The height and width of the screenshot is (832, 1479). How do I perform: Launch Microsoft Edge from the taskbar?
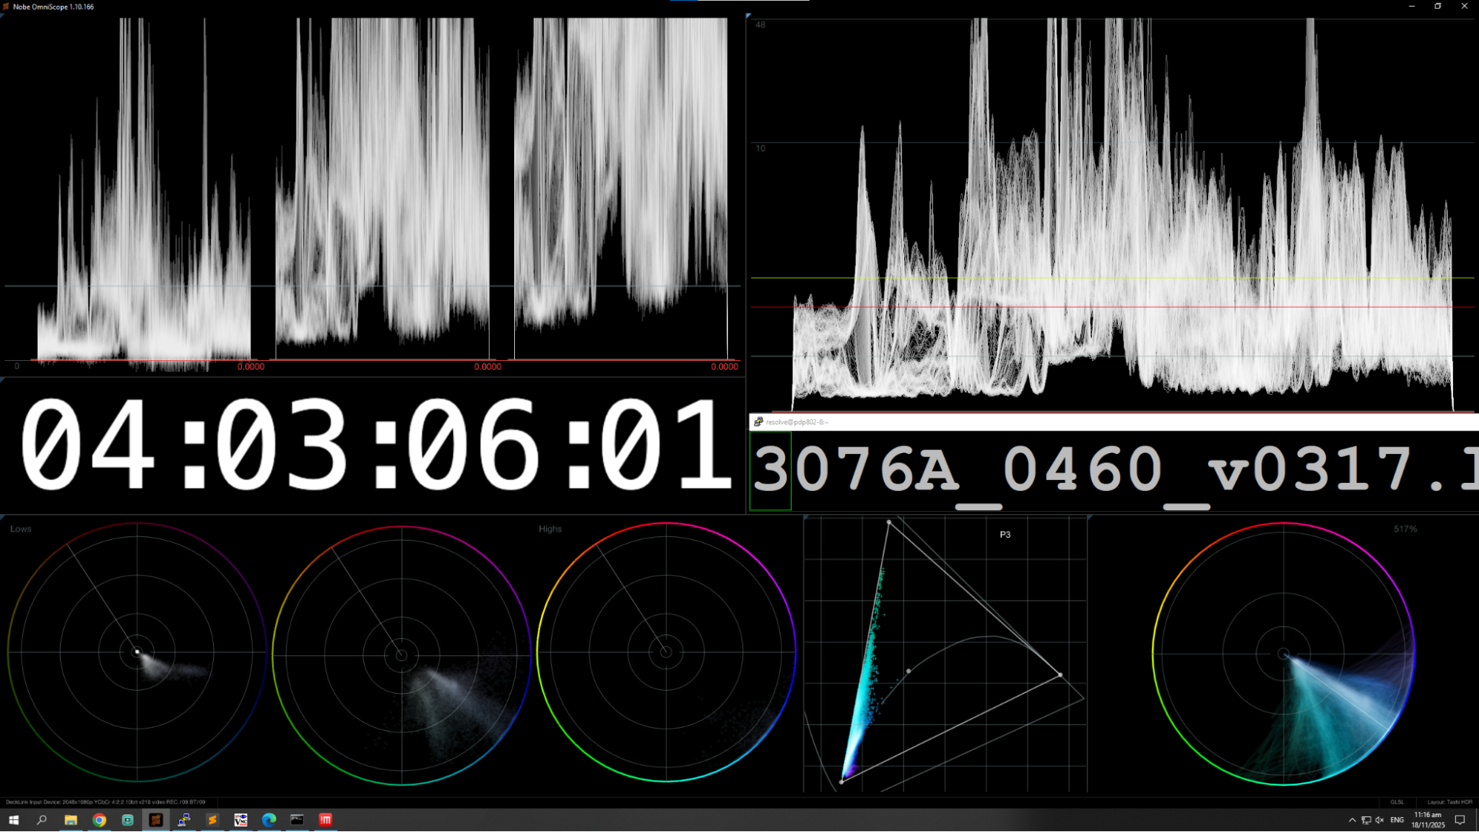coord(269,819)
